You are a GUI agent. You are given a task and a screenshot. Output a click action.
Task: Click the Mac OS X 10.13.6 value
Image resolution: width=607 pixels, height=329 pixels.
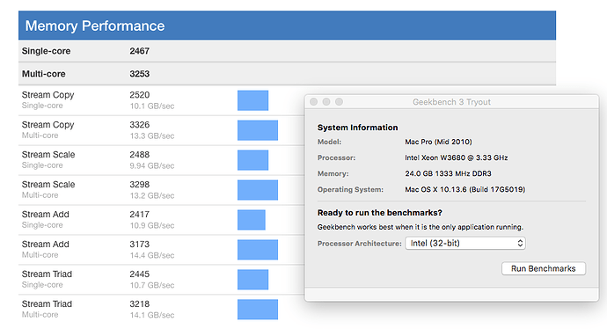click(465, 189)
